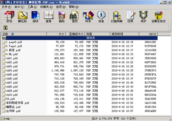Click the 删除 (Delete) toolbar icon
Image resolution: width=172 pixels, height=121 pixels.
pyautogui.click(x=62, y=16)
